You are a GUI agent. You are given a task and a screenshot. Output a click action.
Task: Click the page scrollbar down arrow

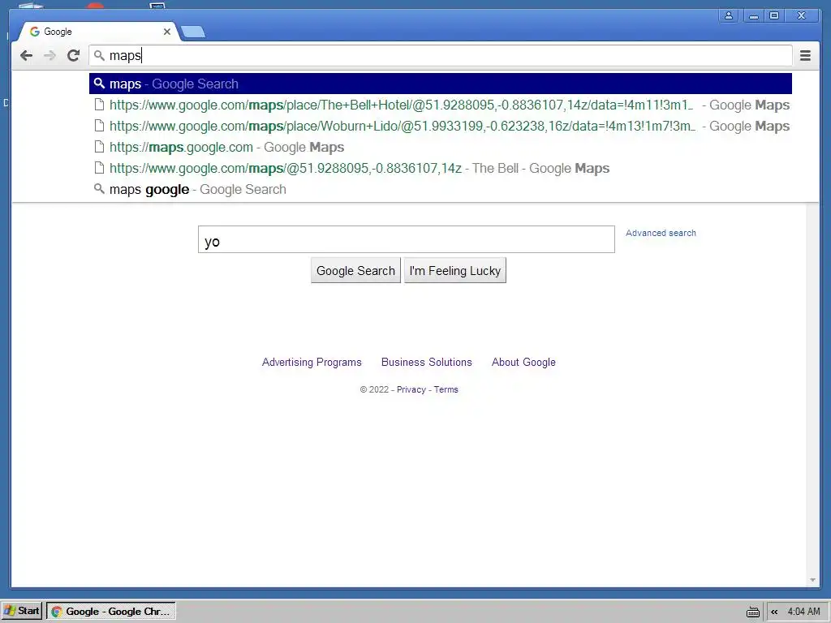click(812, 580)
